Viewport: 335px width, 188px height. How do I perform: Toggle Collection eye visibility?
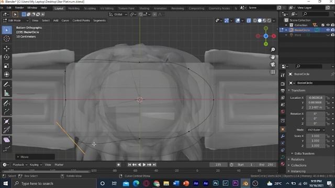(328, 25)
